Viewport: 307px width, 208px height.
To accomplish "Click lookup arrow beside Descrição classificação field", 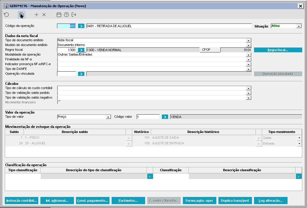I will [299, 176].
